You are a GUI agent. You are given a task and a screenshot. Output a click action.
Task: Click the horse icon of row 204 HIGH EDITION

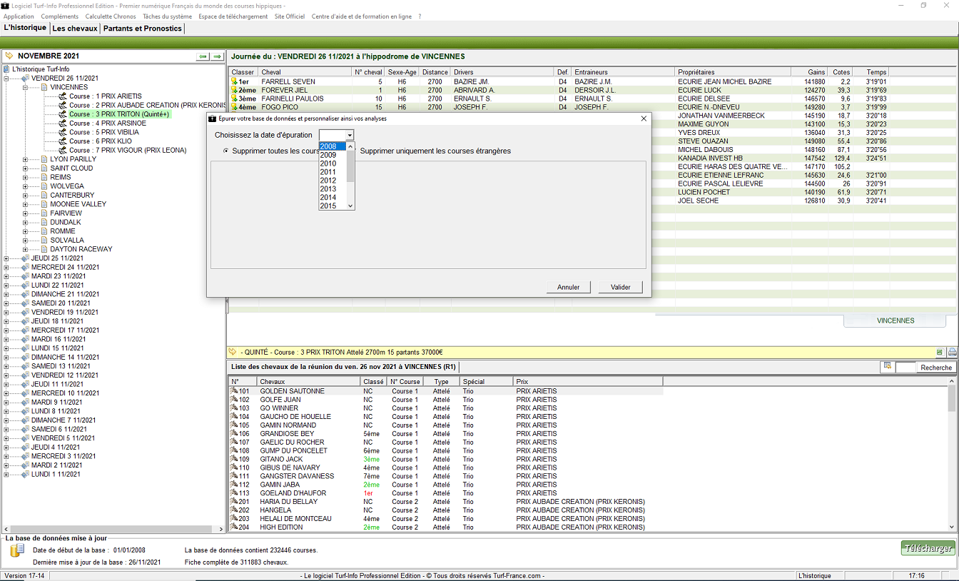[233, 527]
